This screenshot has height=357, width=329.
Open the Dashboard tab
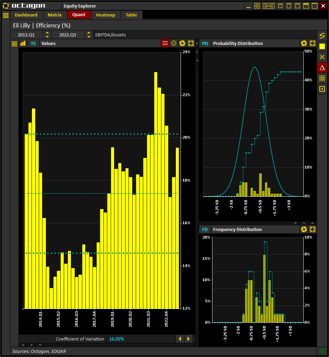pyautogui.click(x=26, y=15)
